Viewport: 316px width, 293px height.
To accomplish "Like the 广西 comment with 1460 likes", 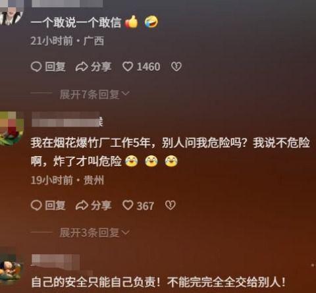I will point(128,67).
